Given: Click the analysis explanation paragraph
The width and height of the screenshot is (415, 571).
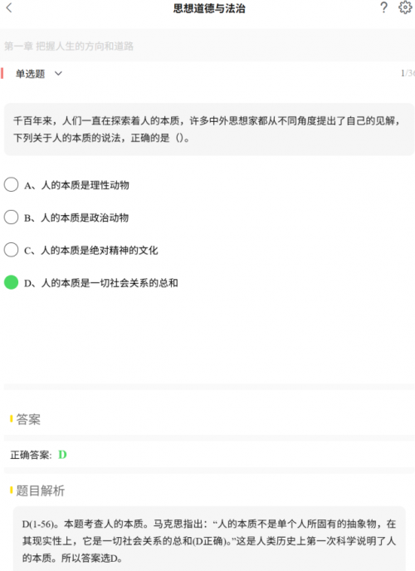Looking at the screenshot, I should (x=209, y=540).
